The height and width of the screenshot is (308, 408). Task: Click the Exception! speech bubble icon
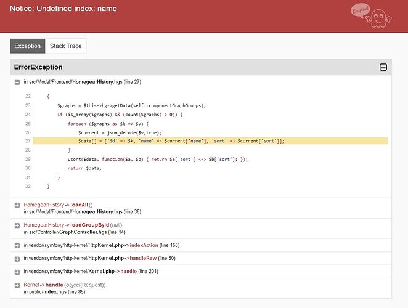tap(359, 10)
